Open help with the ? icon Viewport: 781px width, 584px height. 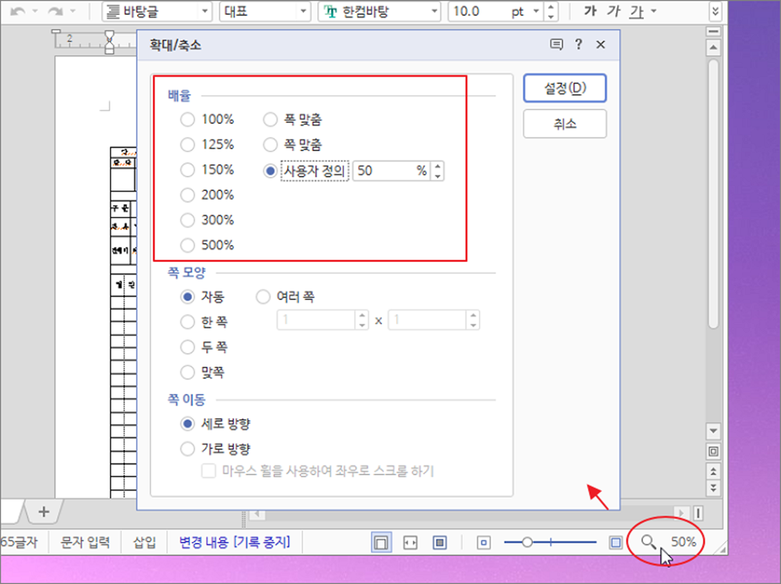579,44
